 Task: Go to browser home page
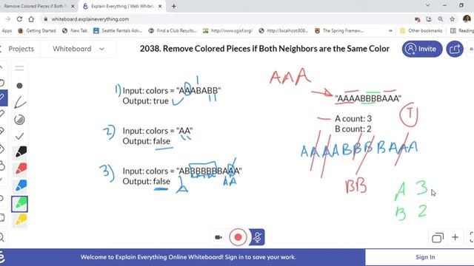(x=31, y=19)
